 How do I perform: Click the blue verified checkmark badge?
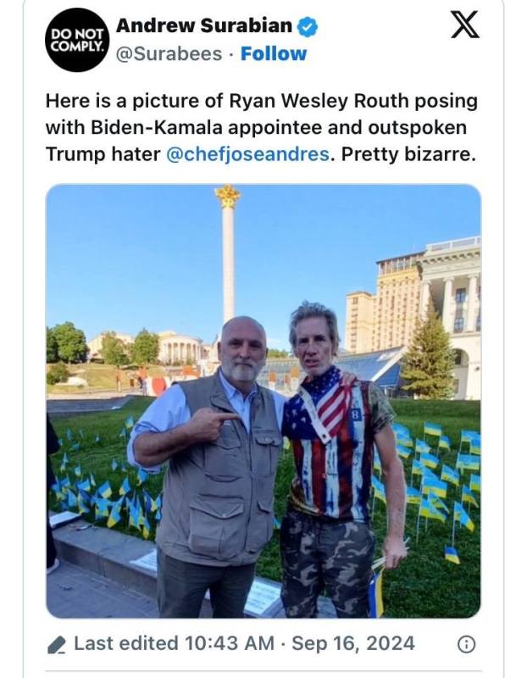pyautogui.click(x=308, y=27)
